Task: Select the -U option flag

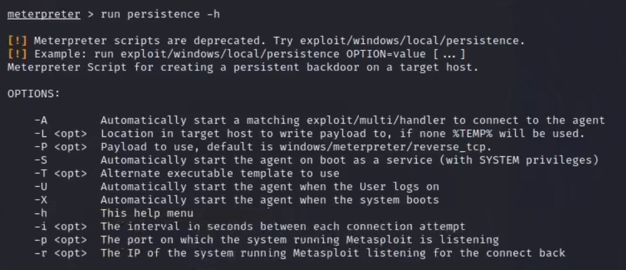Action: point(40,187)
